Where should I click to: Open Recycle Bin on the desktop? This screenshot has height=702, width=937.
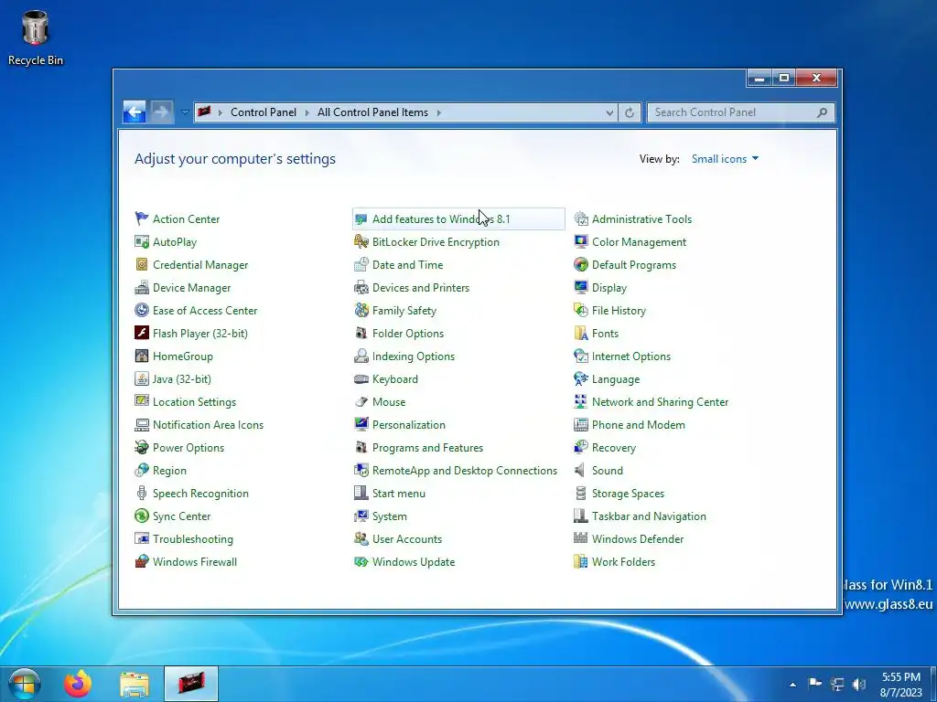36,37
